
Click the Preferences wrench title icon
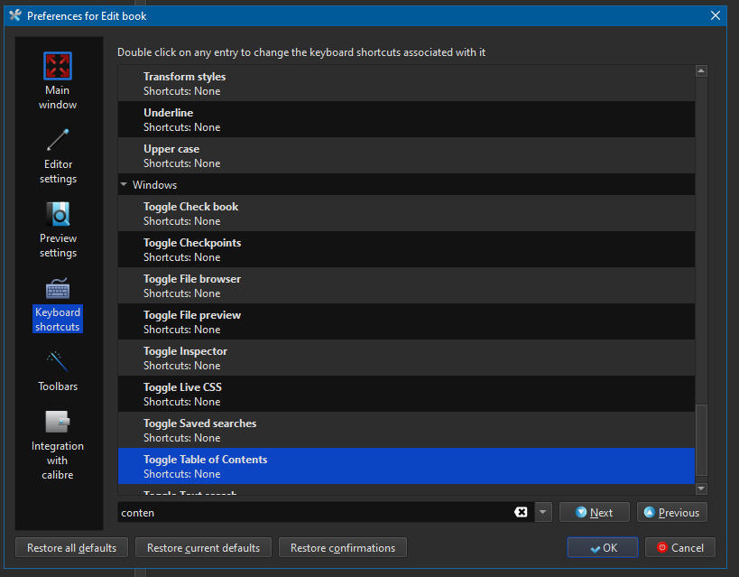point(14,15)
